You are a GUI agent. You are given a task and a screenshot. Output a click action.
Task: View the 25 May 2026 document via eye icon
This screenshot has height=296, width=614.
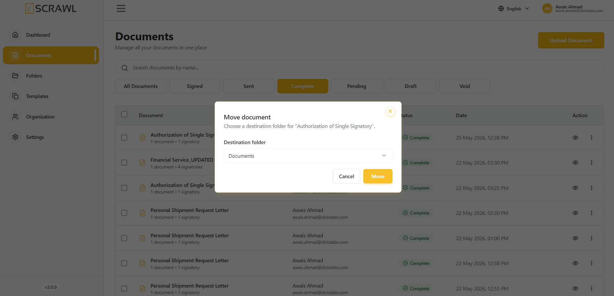[575, 138]
